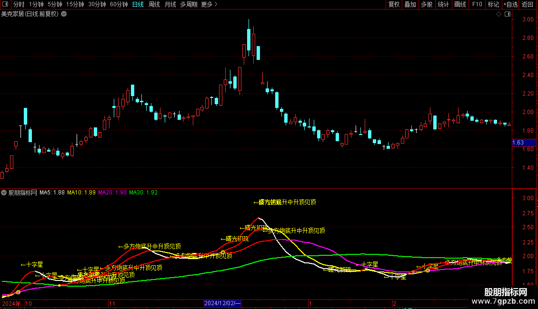Click the 3.00 label on main price axis
This screenshot has width=538, height=309.
click(528, 19)
